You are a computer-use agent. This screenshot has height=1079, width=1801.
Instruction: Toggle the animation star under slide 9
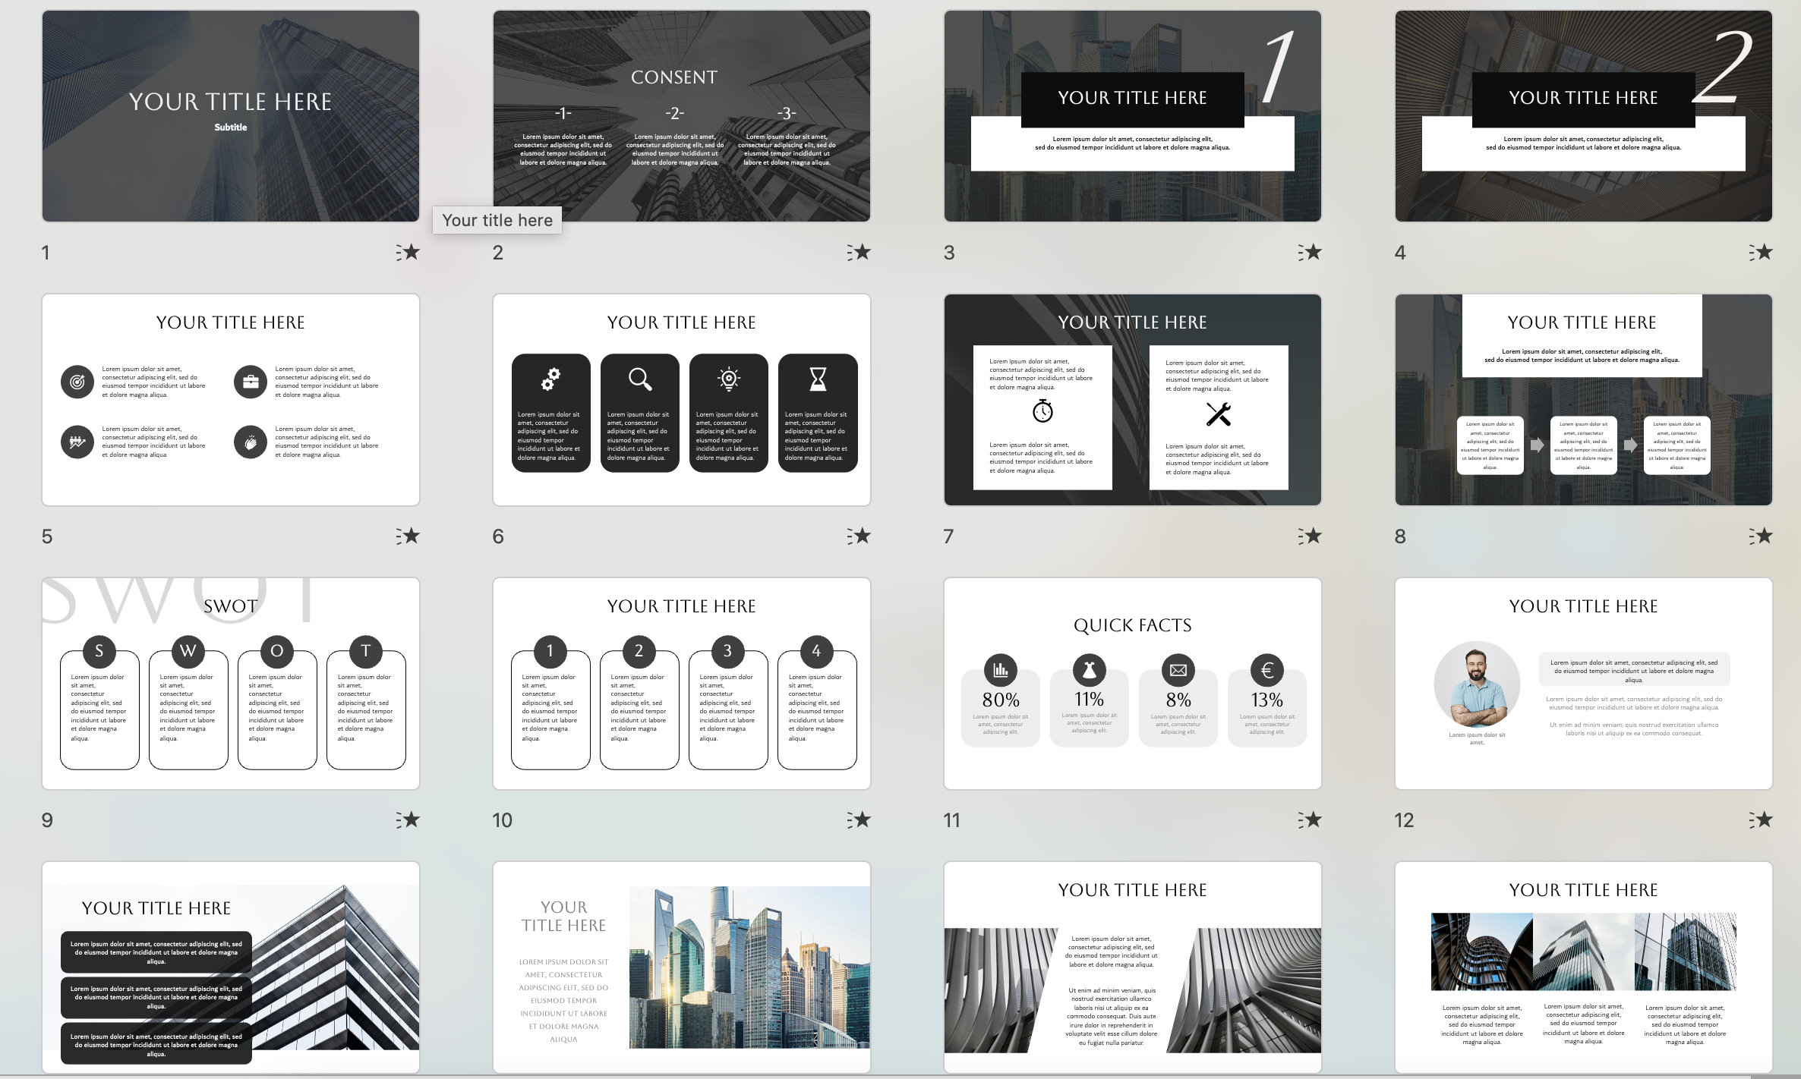pos(411,819)
